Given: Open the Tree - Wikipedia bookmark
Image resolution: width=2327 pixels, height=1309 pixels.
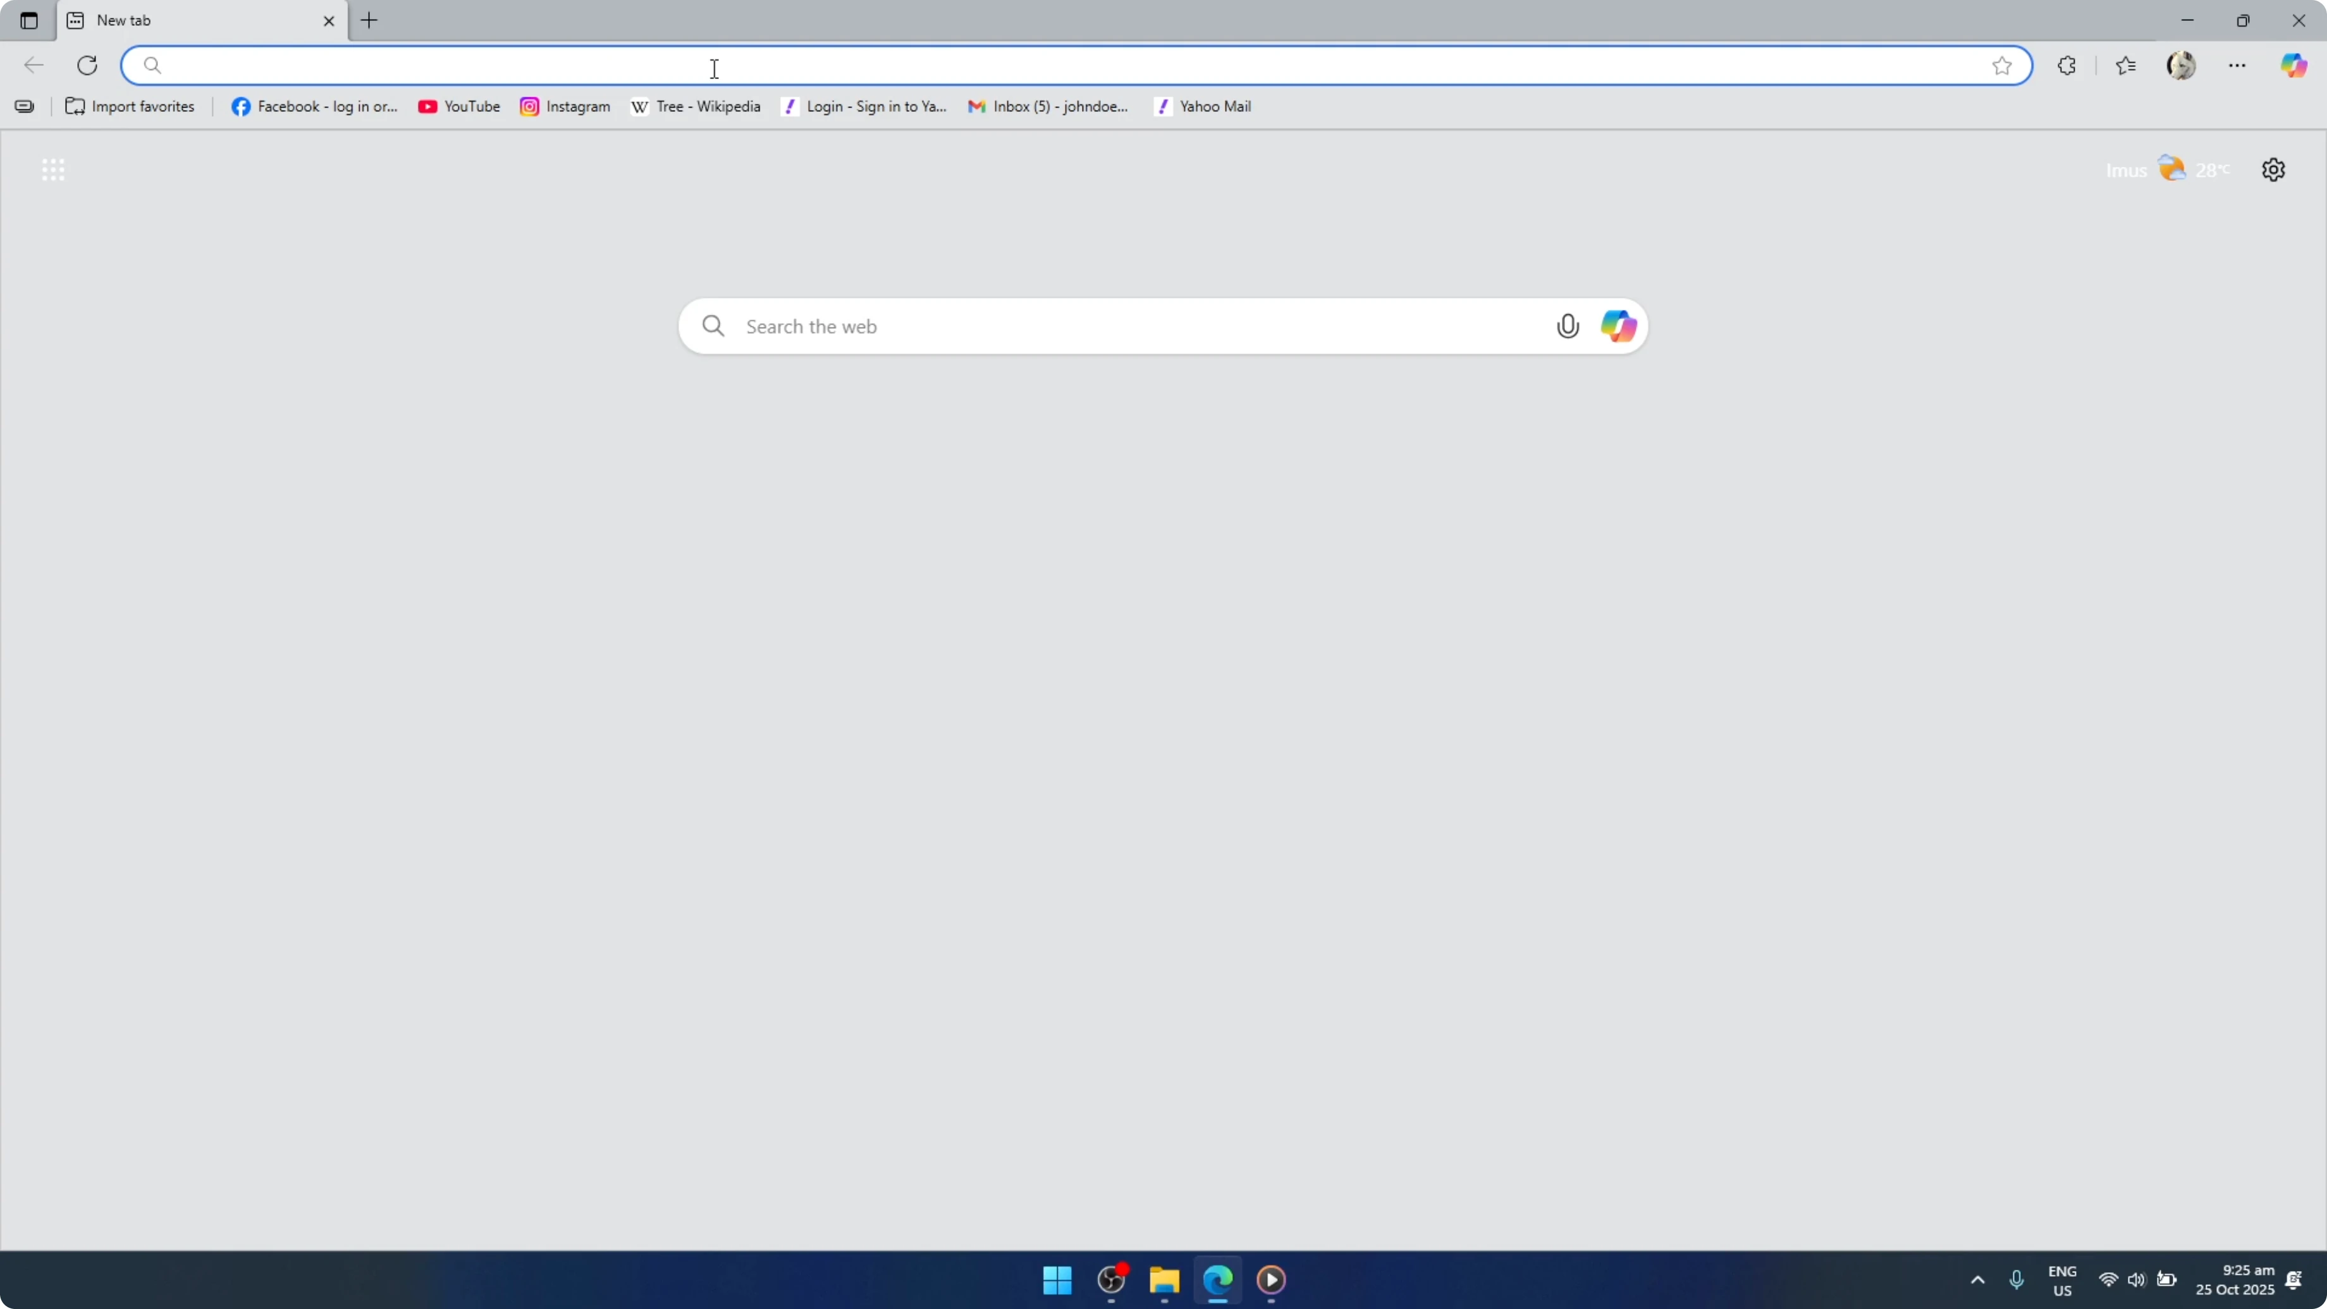Looking at the screenshot, I should point(696,107).
